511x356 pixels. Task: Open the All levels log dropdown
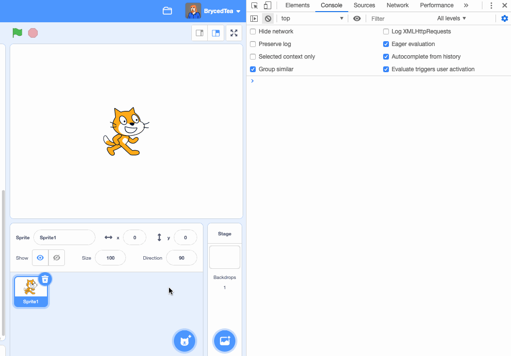pyautogui.click(x=451, y=18)
